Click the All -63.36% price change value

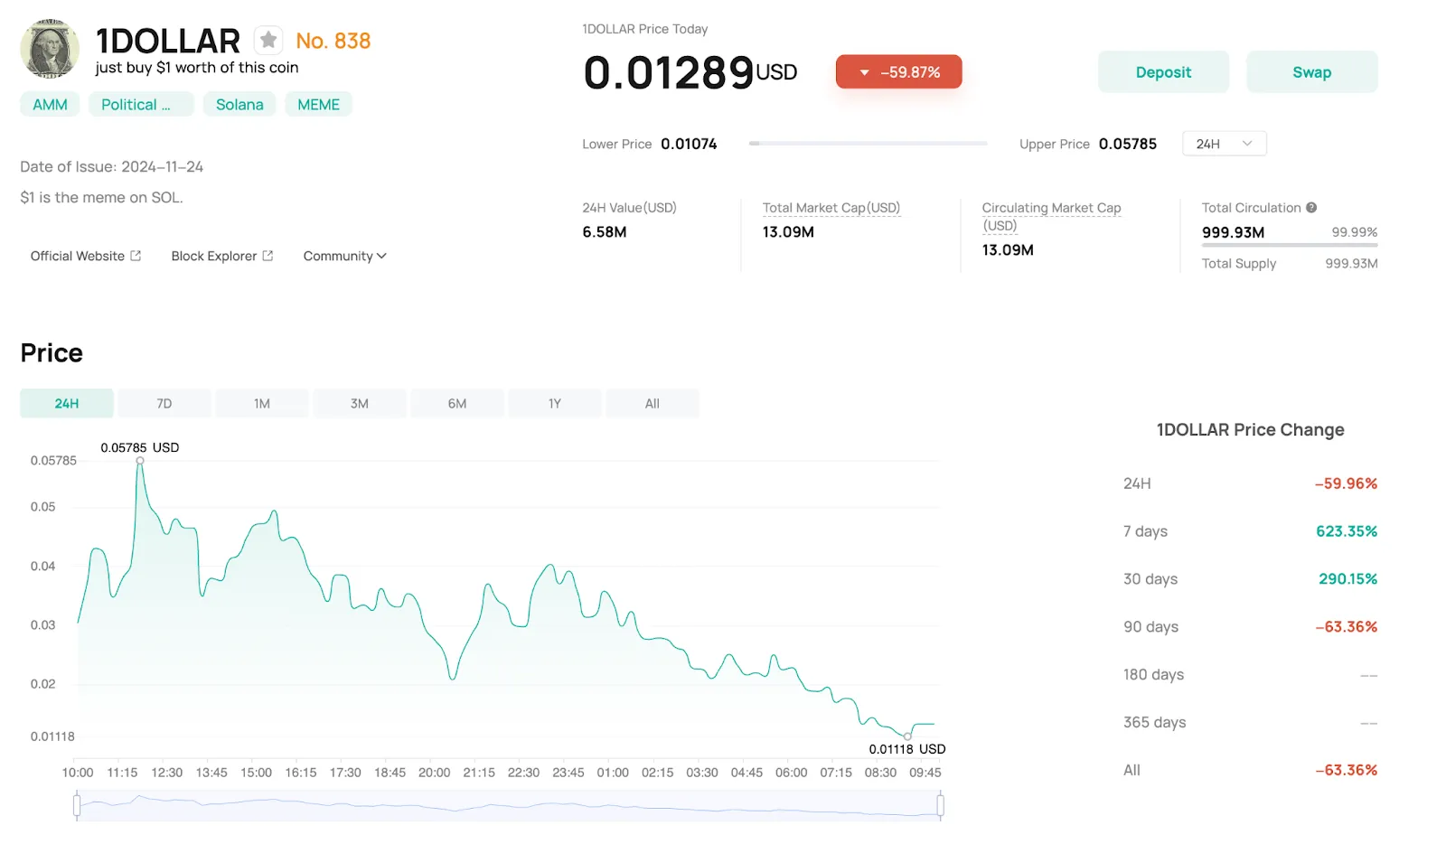pyautogui.click(x=1347, y=770)
